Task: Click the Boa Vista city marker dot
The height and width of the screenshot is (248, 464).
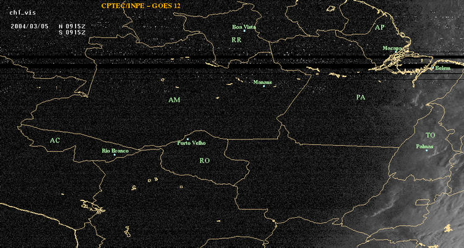Action: pyautogui.click(x=244, y=31)
